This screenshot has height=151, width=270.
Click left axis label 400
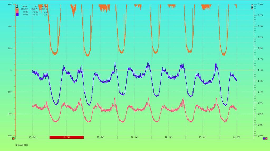click(10, 26)
